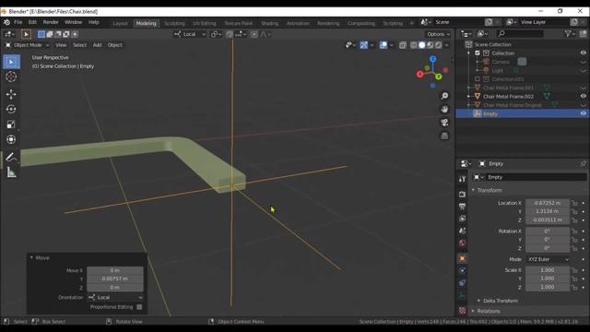Select Chair Metal Frame.002 in outliner

coord(508,96)
